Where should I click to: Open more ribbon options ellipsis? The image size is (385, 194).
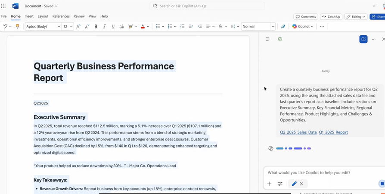[x=322, y=26]
